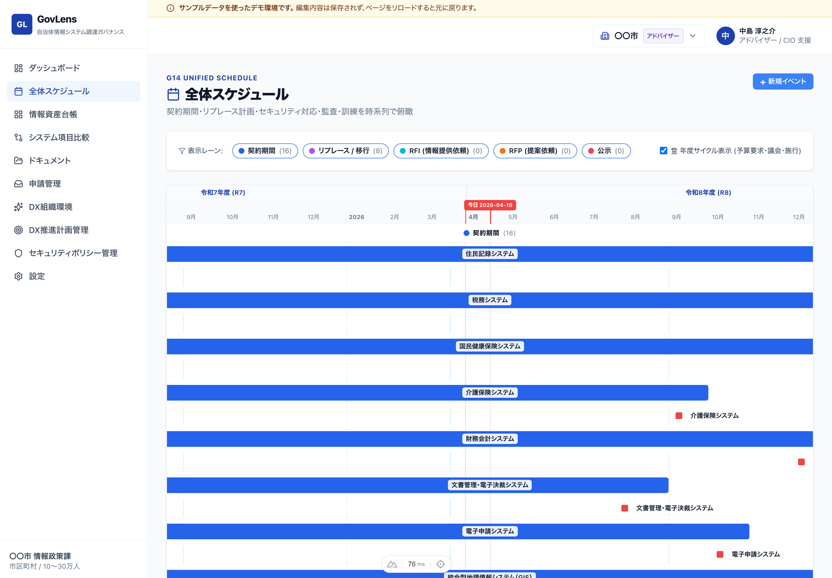The width and height of the screenshot is (832, 578).
Task: Click red end marker for 文書管理・電子決裁システム
Action: click(x=625, y=508)
